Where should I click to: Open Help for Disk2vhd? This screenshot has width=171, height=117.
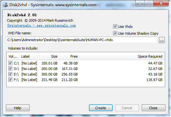(x=18, y=108)
